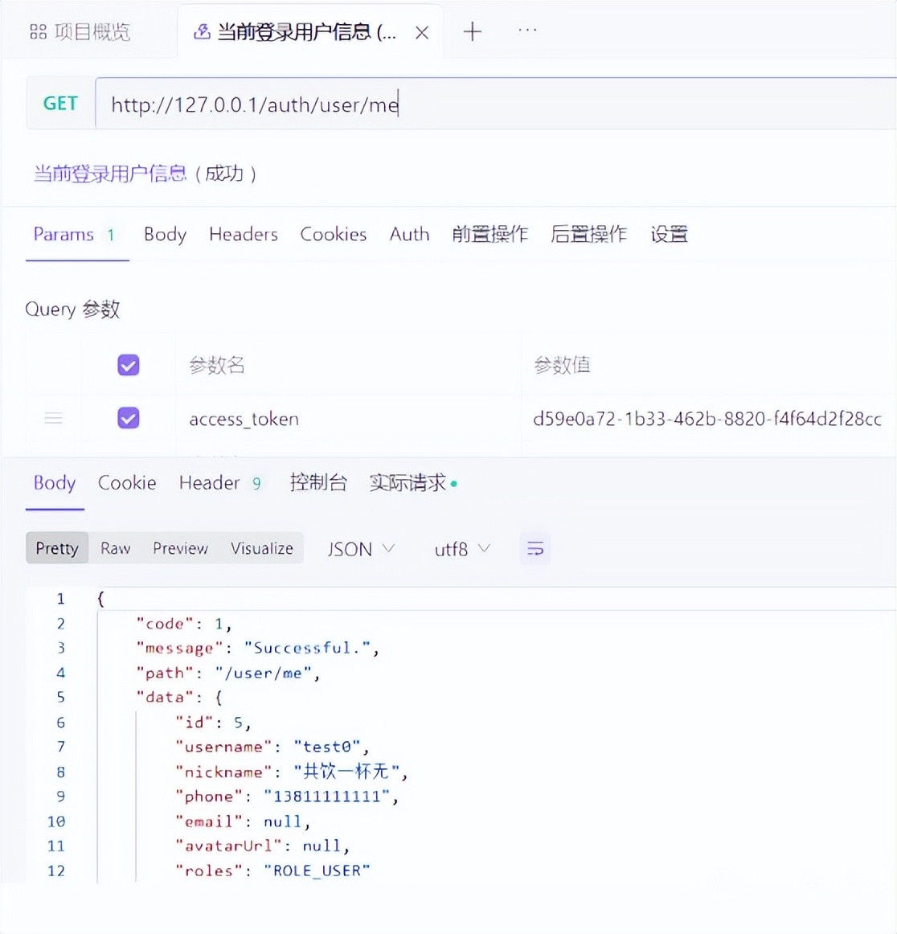Open the 实际请求 response tab

408,483
